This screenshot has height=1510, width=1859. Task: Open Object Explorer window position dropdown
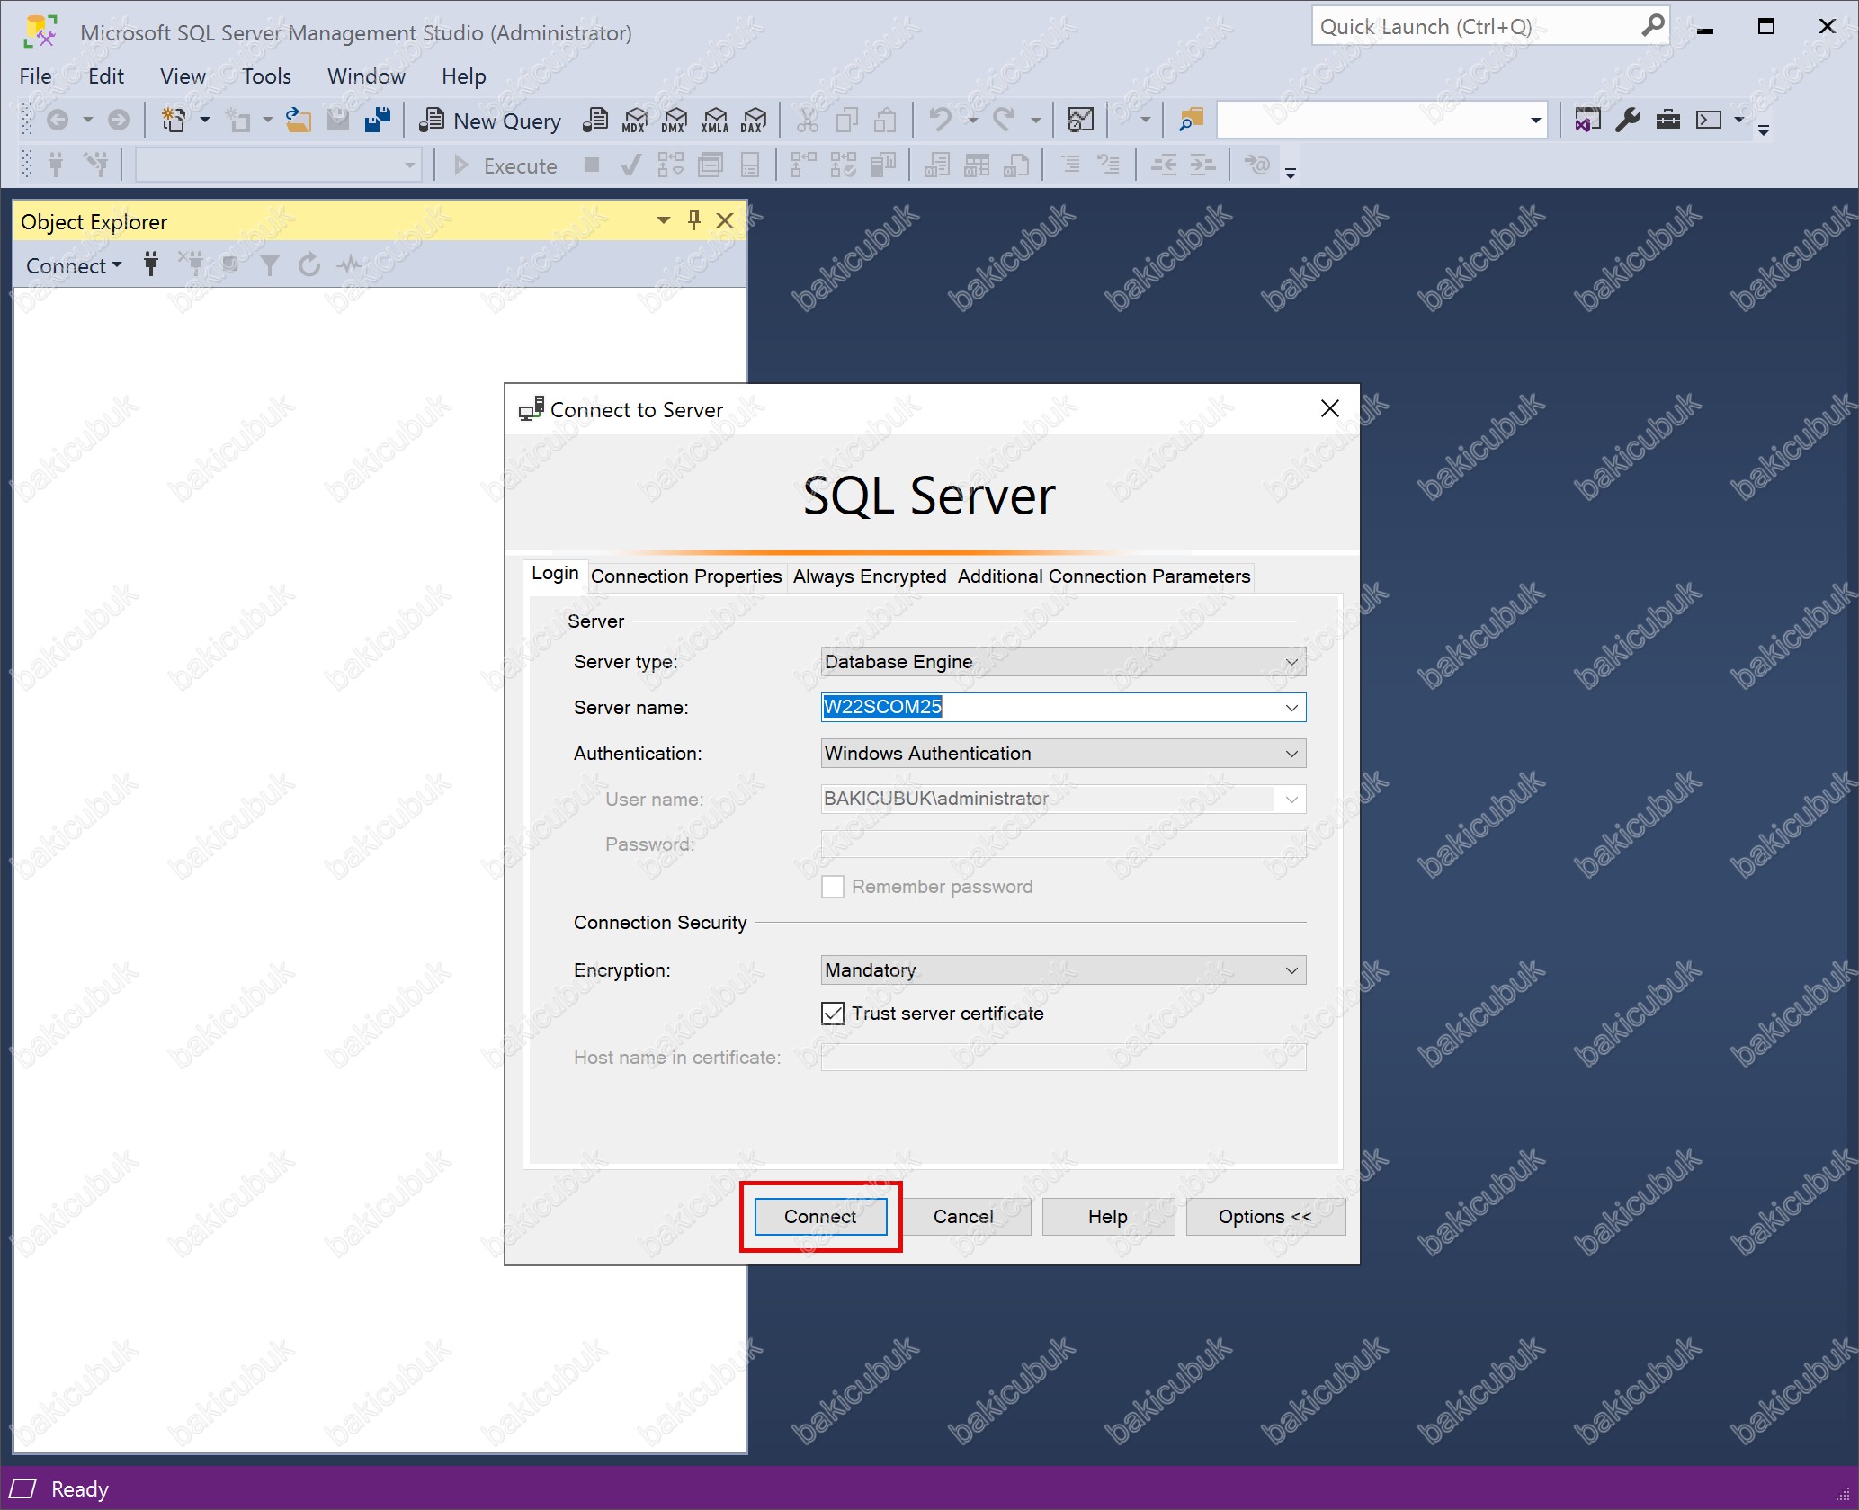[x=664, y=220]
